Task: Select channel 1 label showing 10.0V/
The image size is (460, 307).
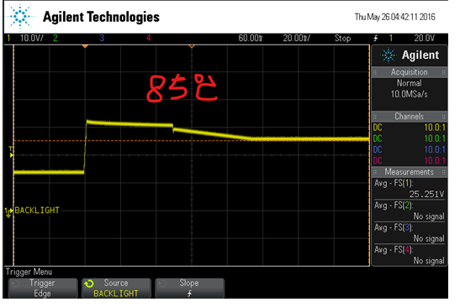Action: (x=32, y=38)
